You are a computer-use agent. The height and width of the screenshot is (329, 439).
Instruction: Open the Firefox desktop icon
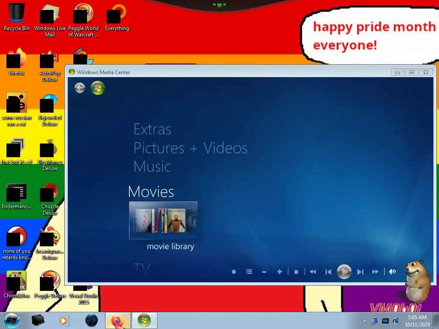coord(17,62)
